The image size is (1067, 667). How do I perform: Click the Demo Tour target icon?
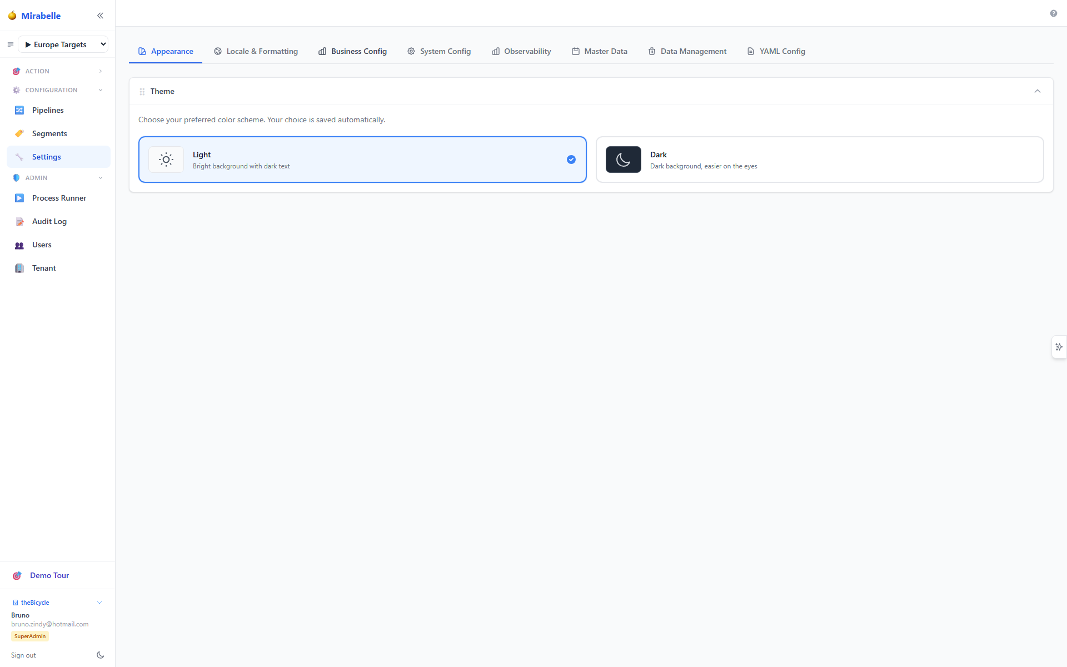coord(17,575)
